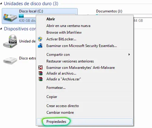Click the Malwarebytes red M icon

(40, 67)
